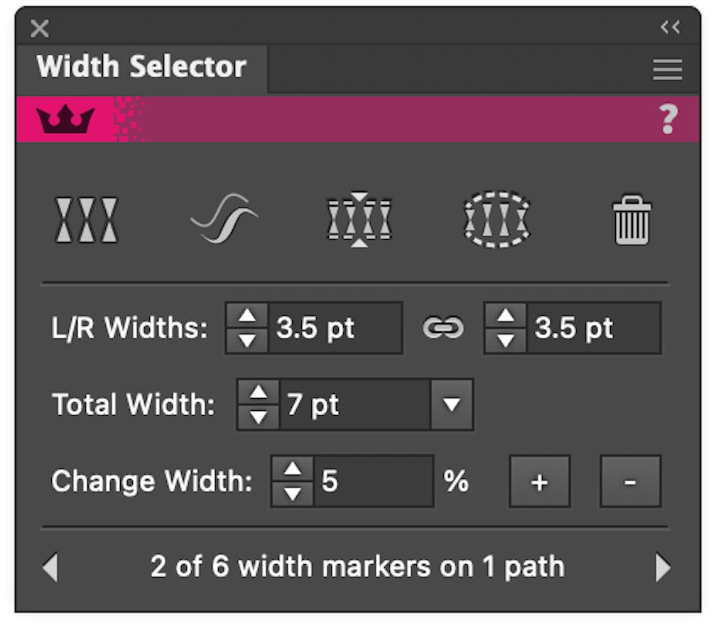Click the distribute width markers icon
Image resolution: width=716 pixels, height=633 pixels.
(359, 218)
